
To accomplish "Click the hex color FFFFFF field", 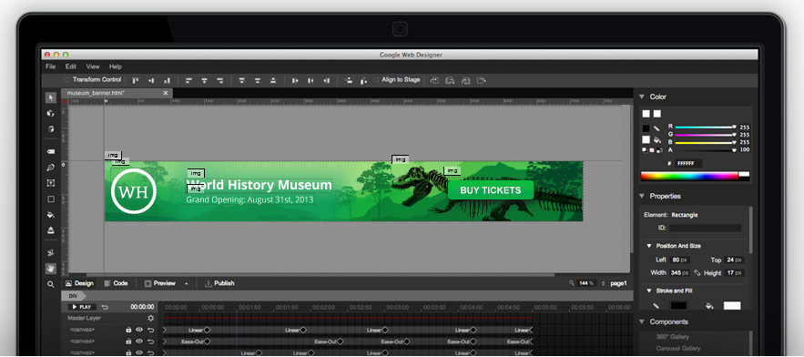I will (688, 163).
